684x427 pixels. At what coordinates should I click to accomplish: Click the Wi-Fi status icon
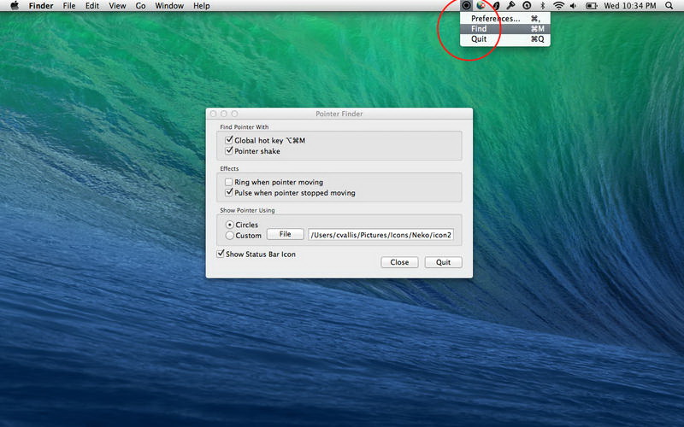pos(558,6)
